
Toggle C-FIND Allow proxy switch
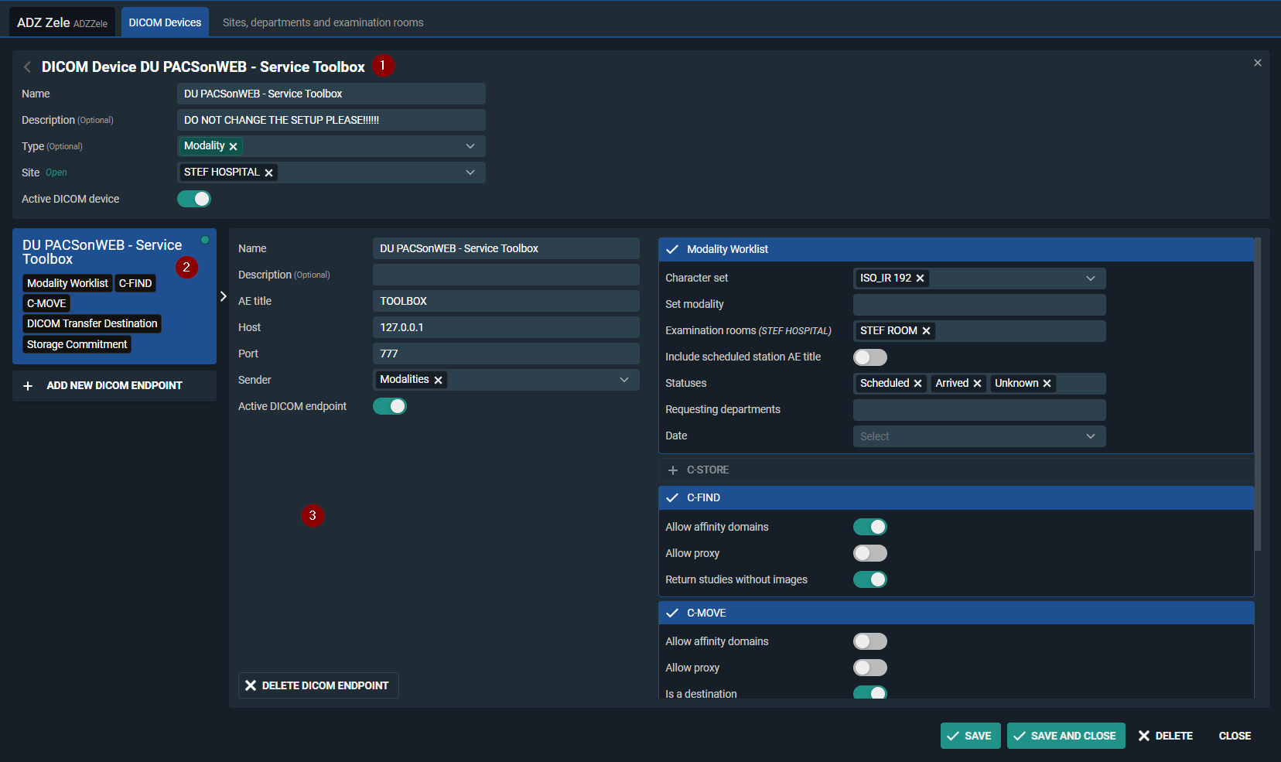869,553
